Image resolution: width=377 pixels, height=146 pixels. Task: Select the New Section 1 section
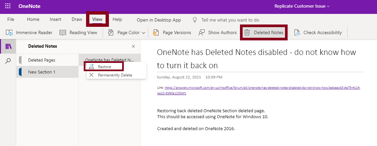click(x=47, y=72)
